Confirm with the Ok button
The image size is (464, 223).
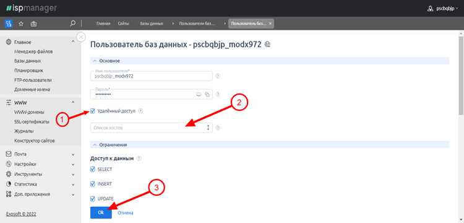101,212
